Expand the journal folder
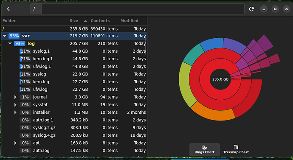Screen dimensions: 293x160 pos(16,97)
